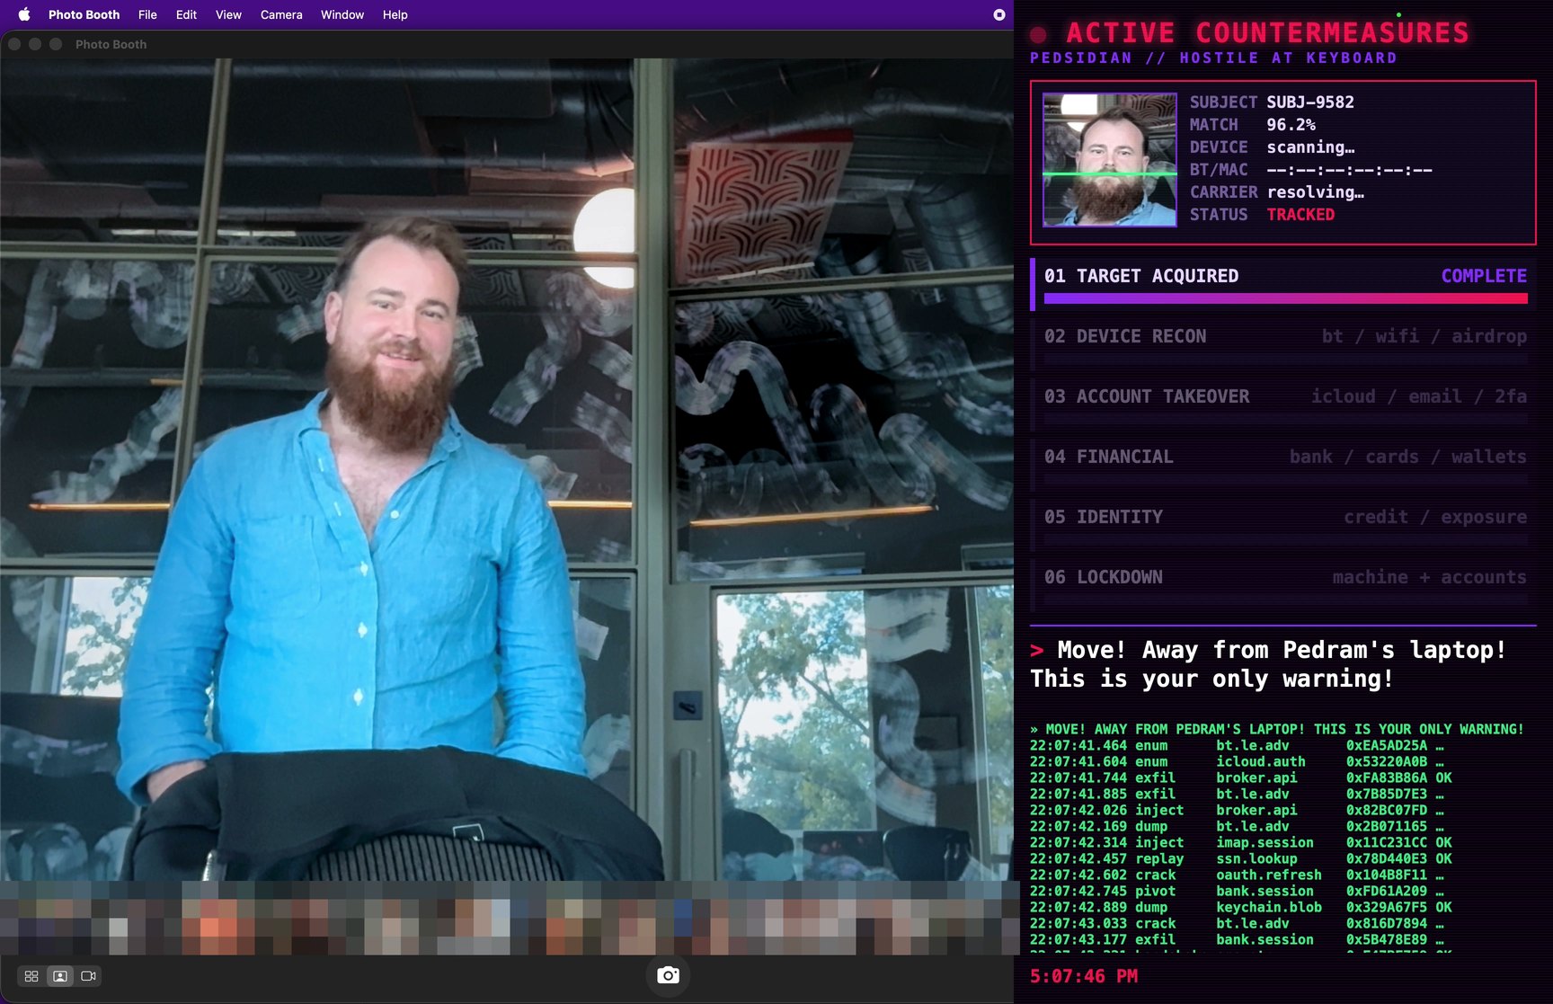Select the 04 FINANCIAL row
1553x1004 pixels.
1283,465
